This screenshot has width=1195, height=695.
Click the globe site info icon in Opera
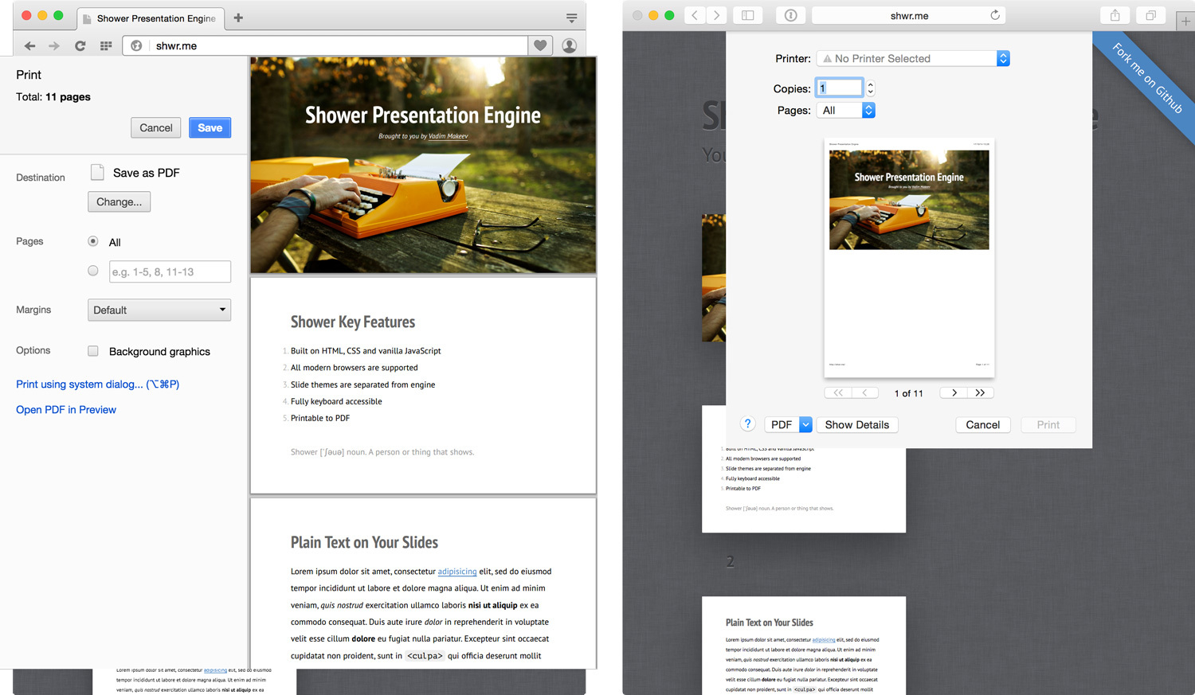pyautogui.click(x=136, y=46)
